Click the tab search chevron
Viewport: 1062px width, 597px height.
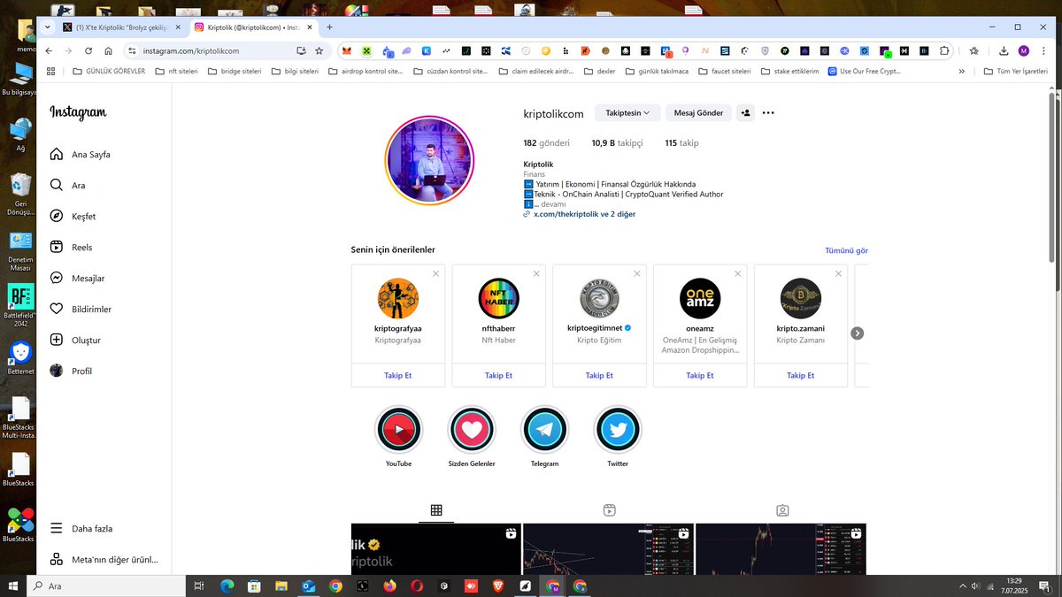pos(47,27)
